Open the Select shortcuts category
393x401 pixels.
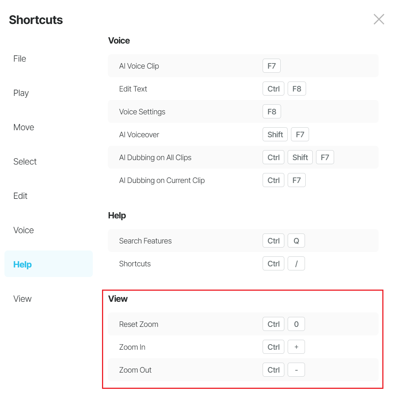point(25,161)
